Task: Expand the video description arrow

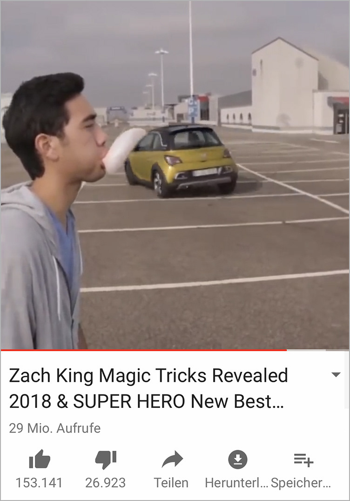Action: click(x=336, y=374)
